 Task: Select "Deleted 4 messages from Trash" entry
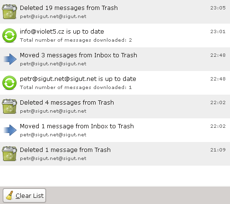click(115, 106)
